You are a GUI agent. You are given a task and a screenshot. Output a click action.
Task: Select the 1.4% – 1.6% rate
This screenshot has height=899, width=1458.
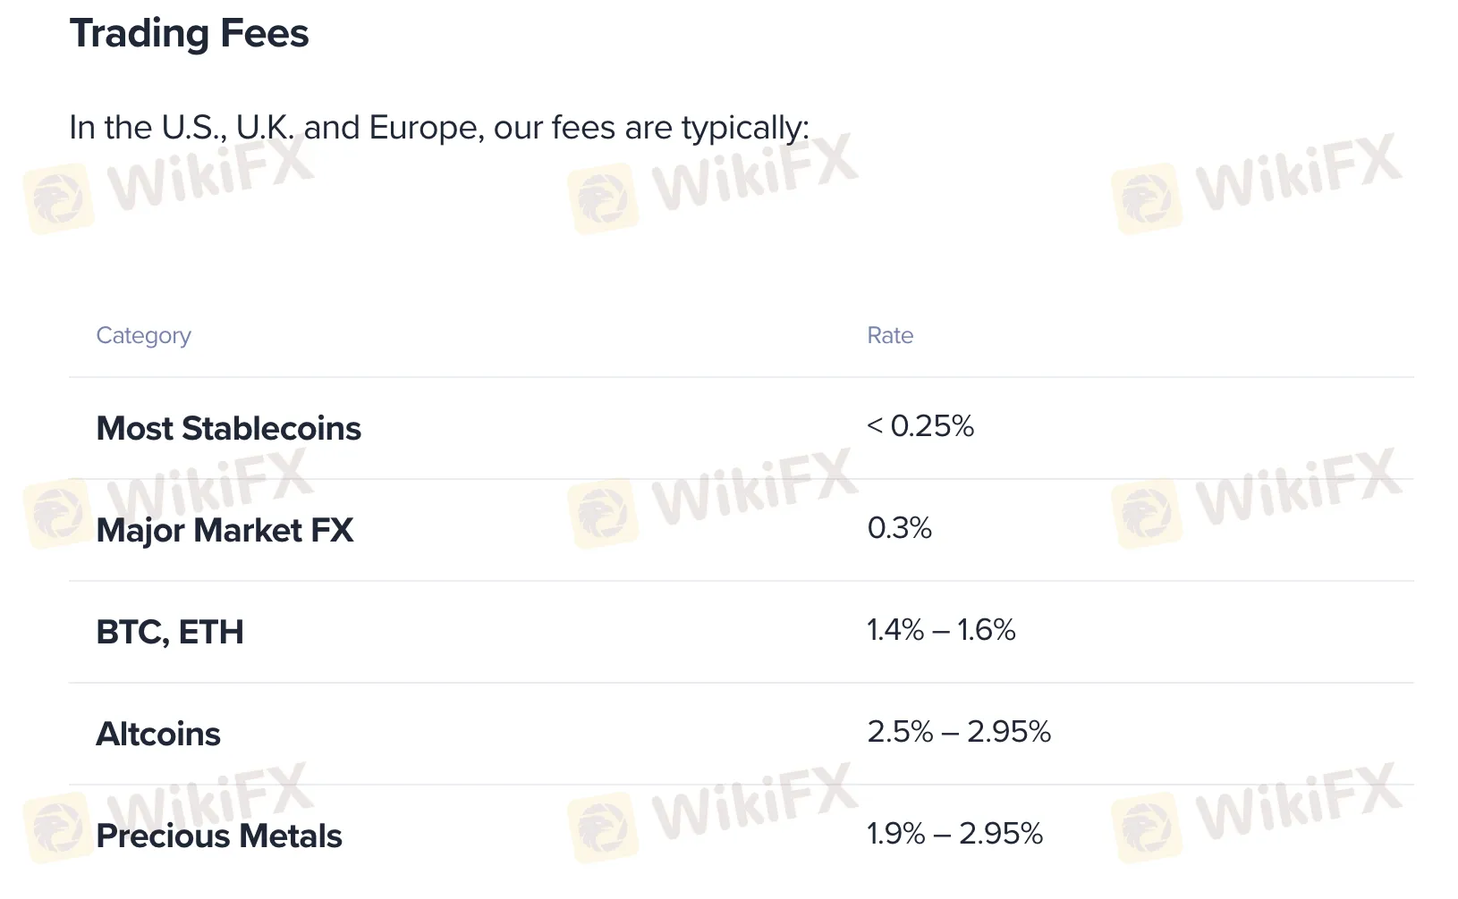pyautogui.click(x=941, y=630)
